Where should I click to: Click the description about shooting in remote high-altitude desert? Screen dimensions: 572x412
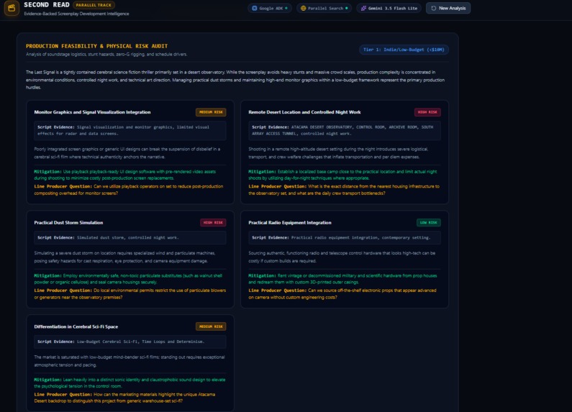click(339, 152)
